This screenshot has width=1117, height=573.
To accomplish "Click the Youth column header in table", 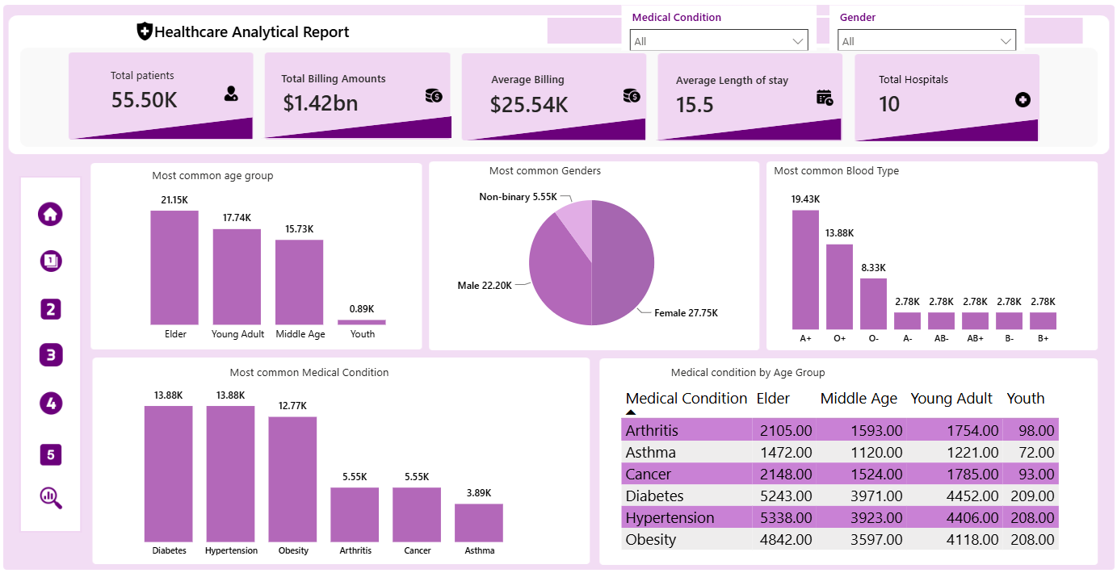I will tap(1026, 398).
